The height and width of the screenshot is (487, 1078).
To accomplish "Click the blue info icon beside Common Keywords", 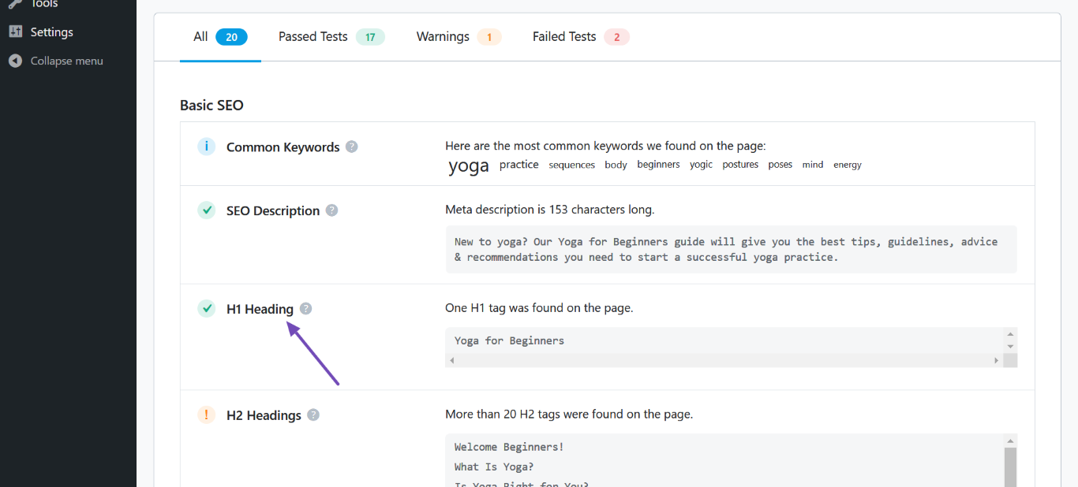I will (206, 147).
